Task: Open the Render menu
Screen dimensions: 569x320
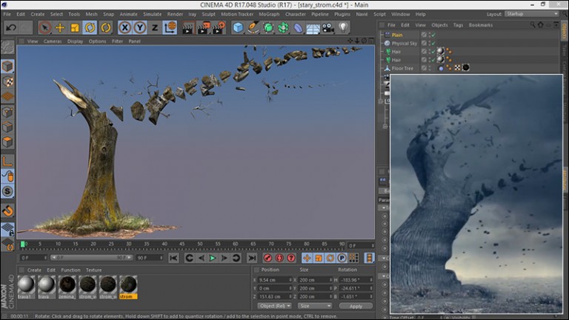Action: [175, 14]
